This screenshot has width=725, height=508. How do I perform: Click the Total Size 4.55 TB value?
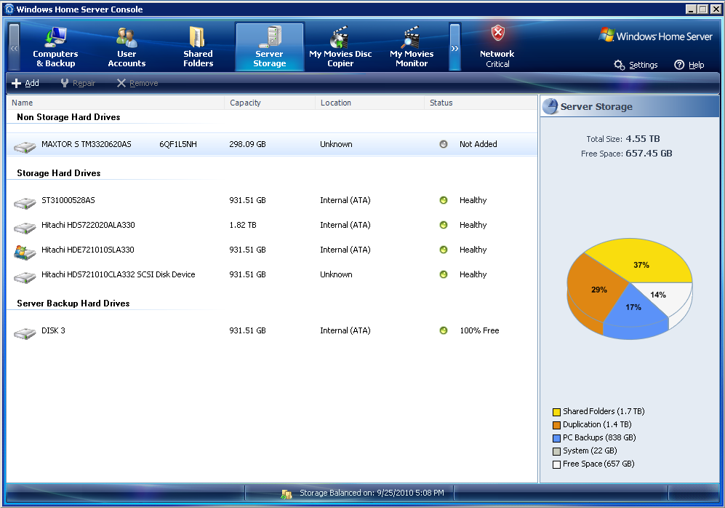tap(643, 139)
